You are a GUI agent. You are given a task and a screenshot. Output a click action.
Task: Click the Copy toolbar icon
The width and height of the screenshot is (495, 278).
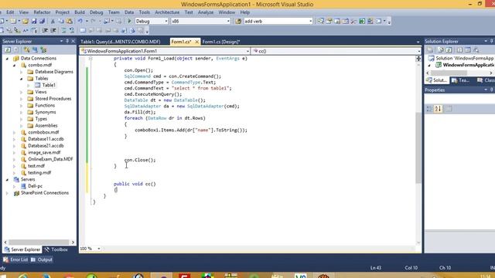coord(61,21)
